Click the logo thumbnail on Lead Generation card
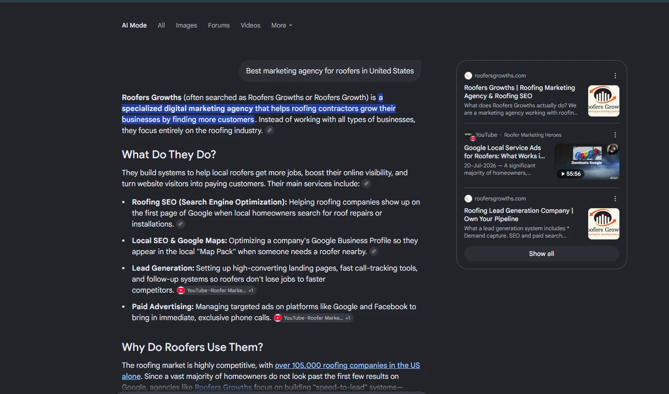The width and height of the screenshot is (669, 394). coord(604,224)
